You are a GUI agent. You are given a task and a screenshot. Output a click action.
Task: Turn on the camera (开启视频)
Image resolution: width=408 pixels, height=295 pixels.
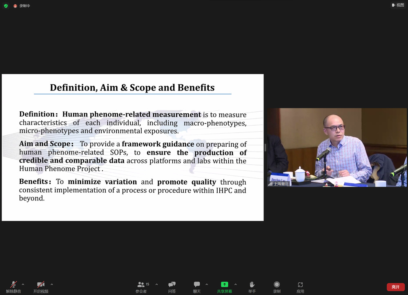coord(41,286)
